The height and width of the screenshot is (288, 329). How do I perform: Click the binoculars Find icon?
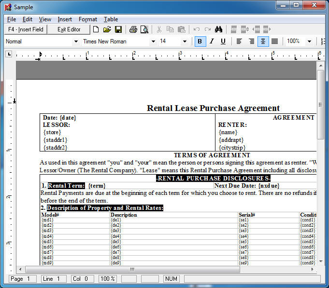pos(218,29)
